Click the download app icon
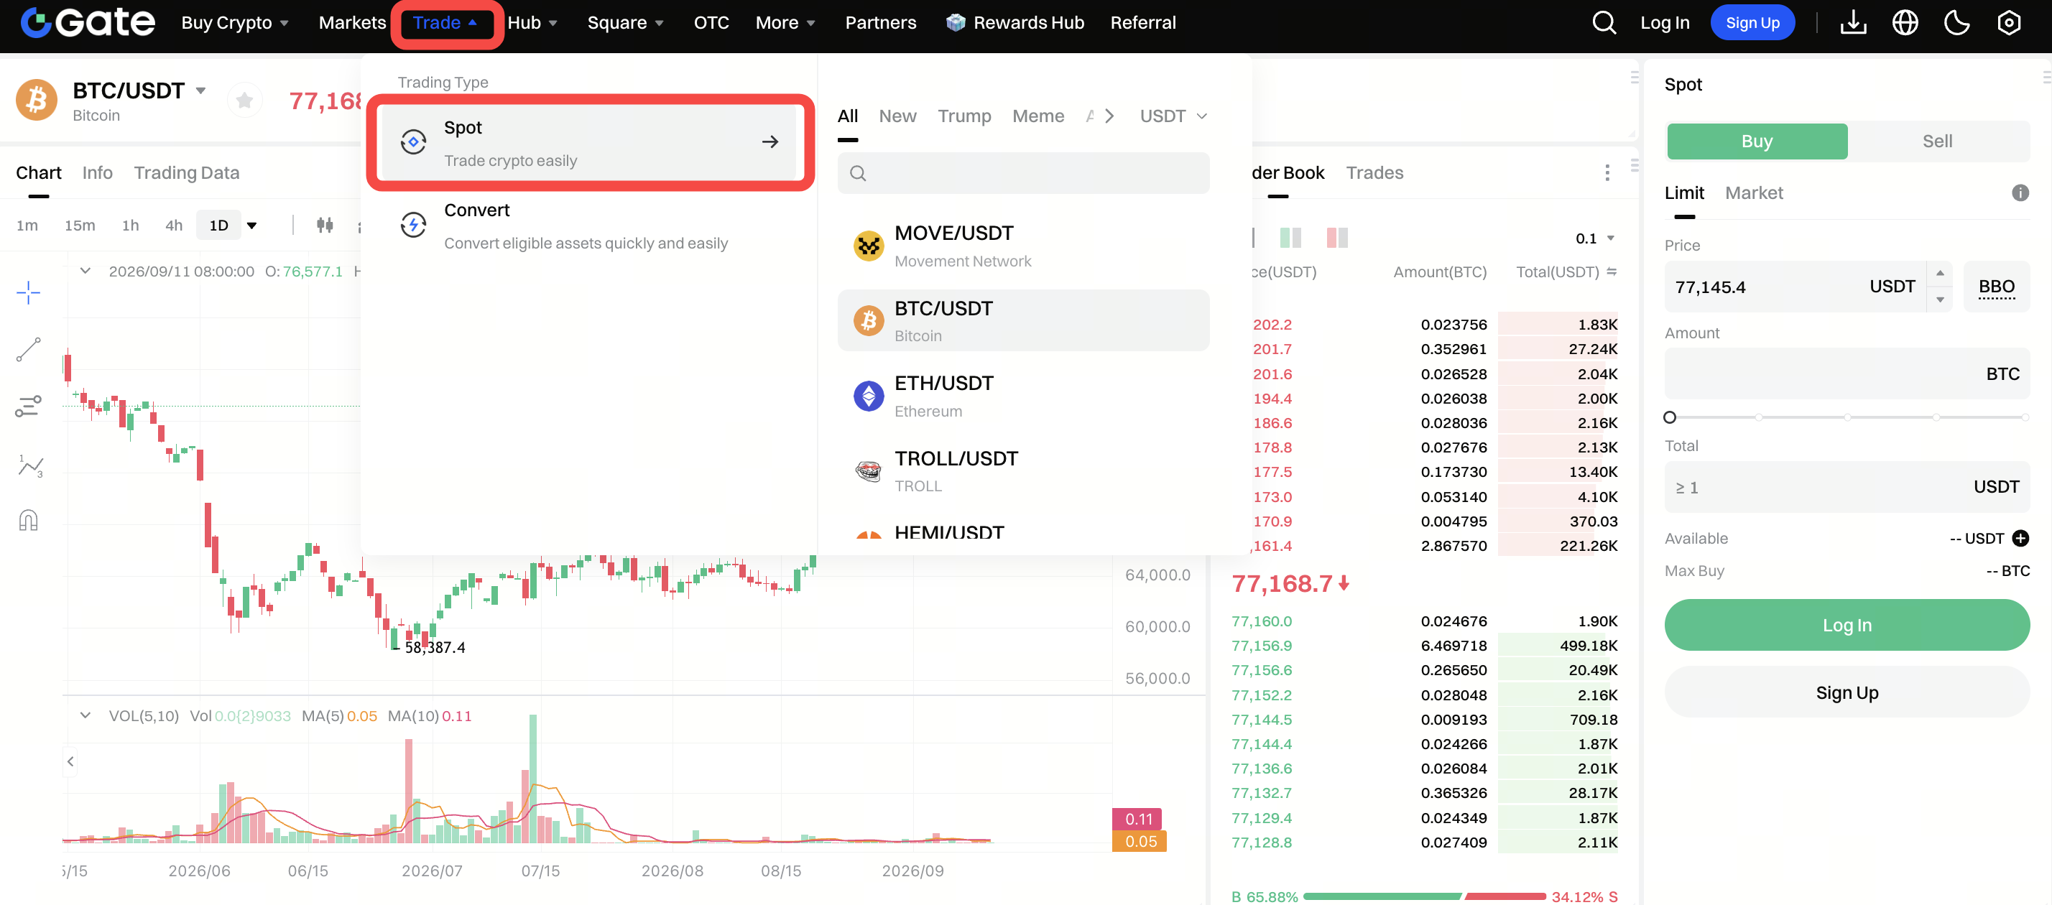 (x=1853, y=23)
